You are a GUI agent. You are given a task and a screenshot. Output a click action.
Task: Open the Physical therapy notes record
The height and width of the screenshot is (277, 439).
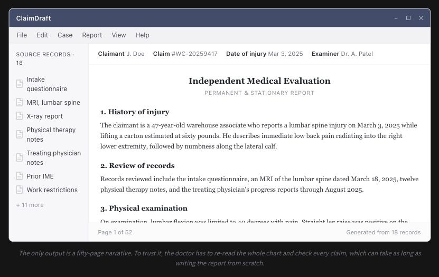tap(49, 134)
